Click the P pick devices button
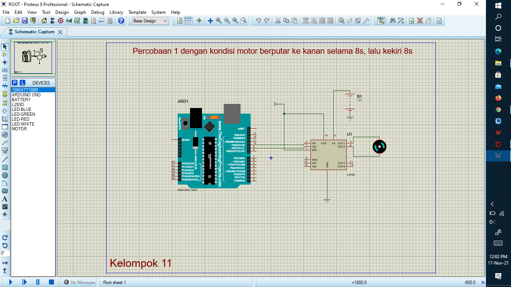The width and height of the screenshot is (511, 287). pyautogui.click(x=15, y=83)
